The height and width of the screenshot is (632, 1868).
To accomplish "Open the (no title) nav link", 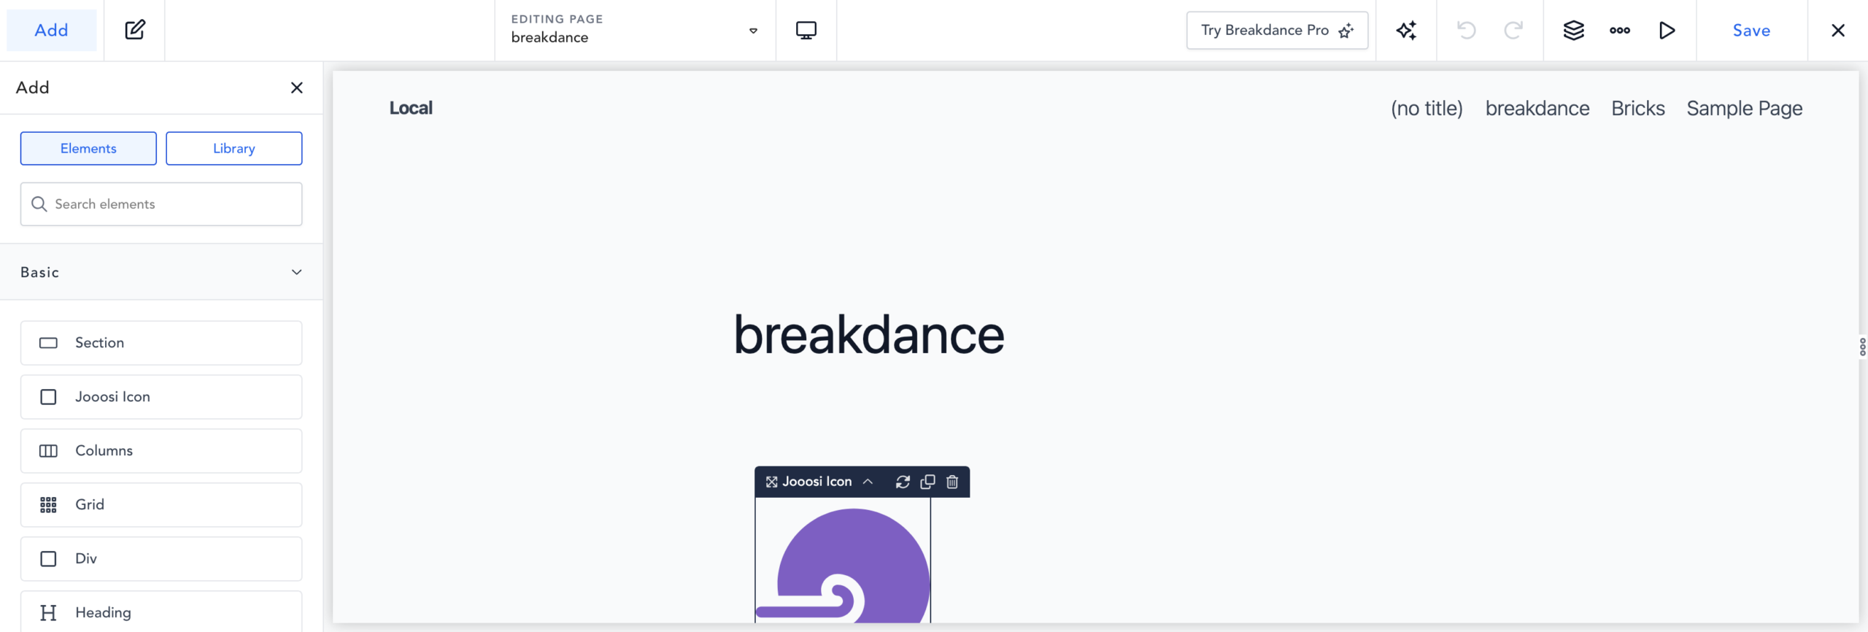I will pyautogui.click(x=1427, y=108).
